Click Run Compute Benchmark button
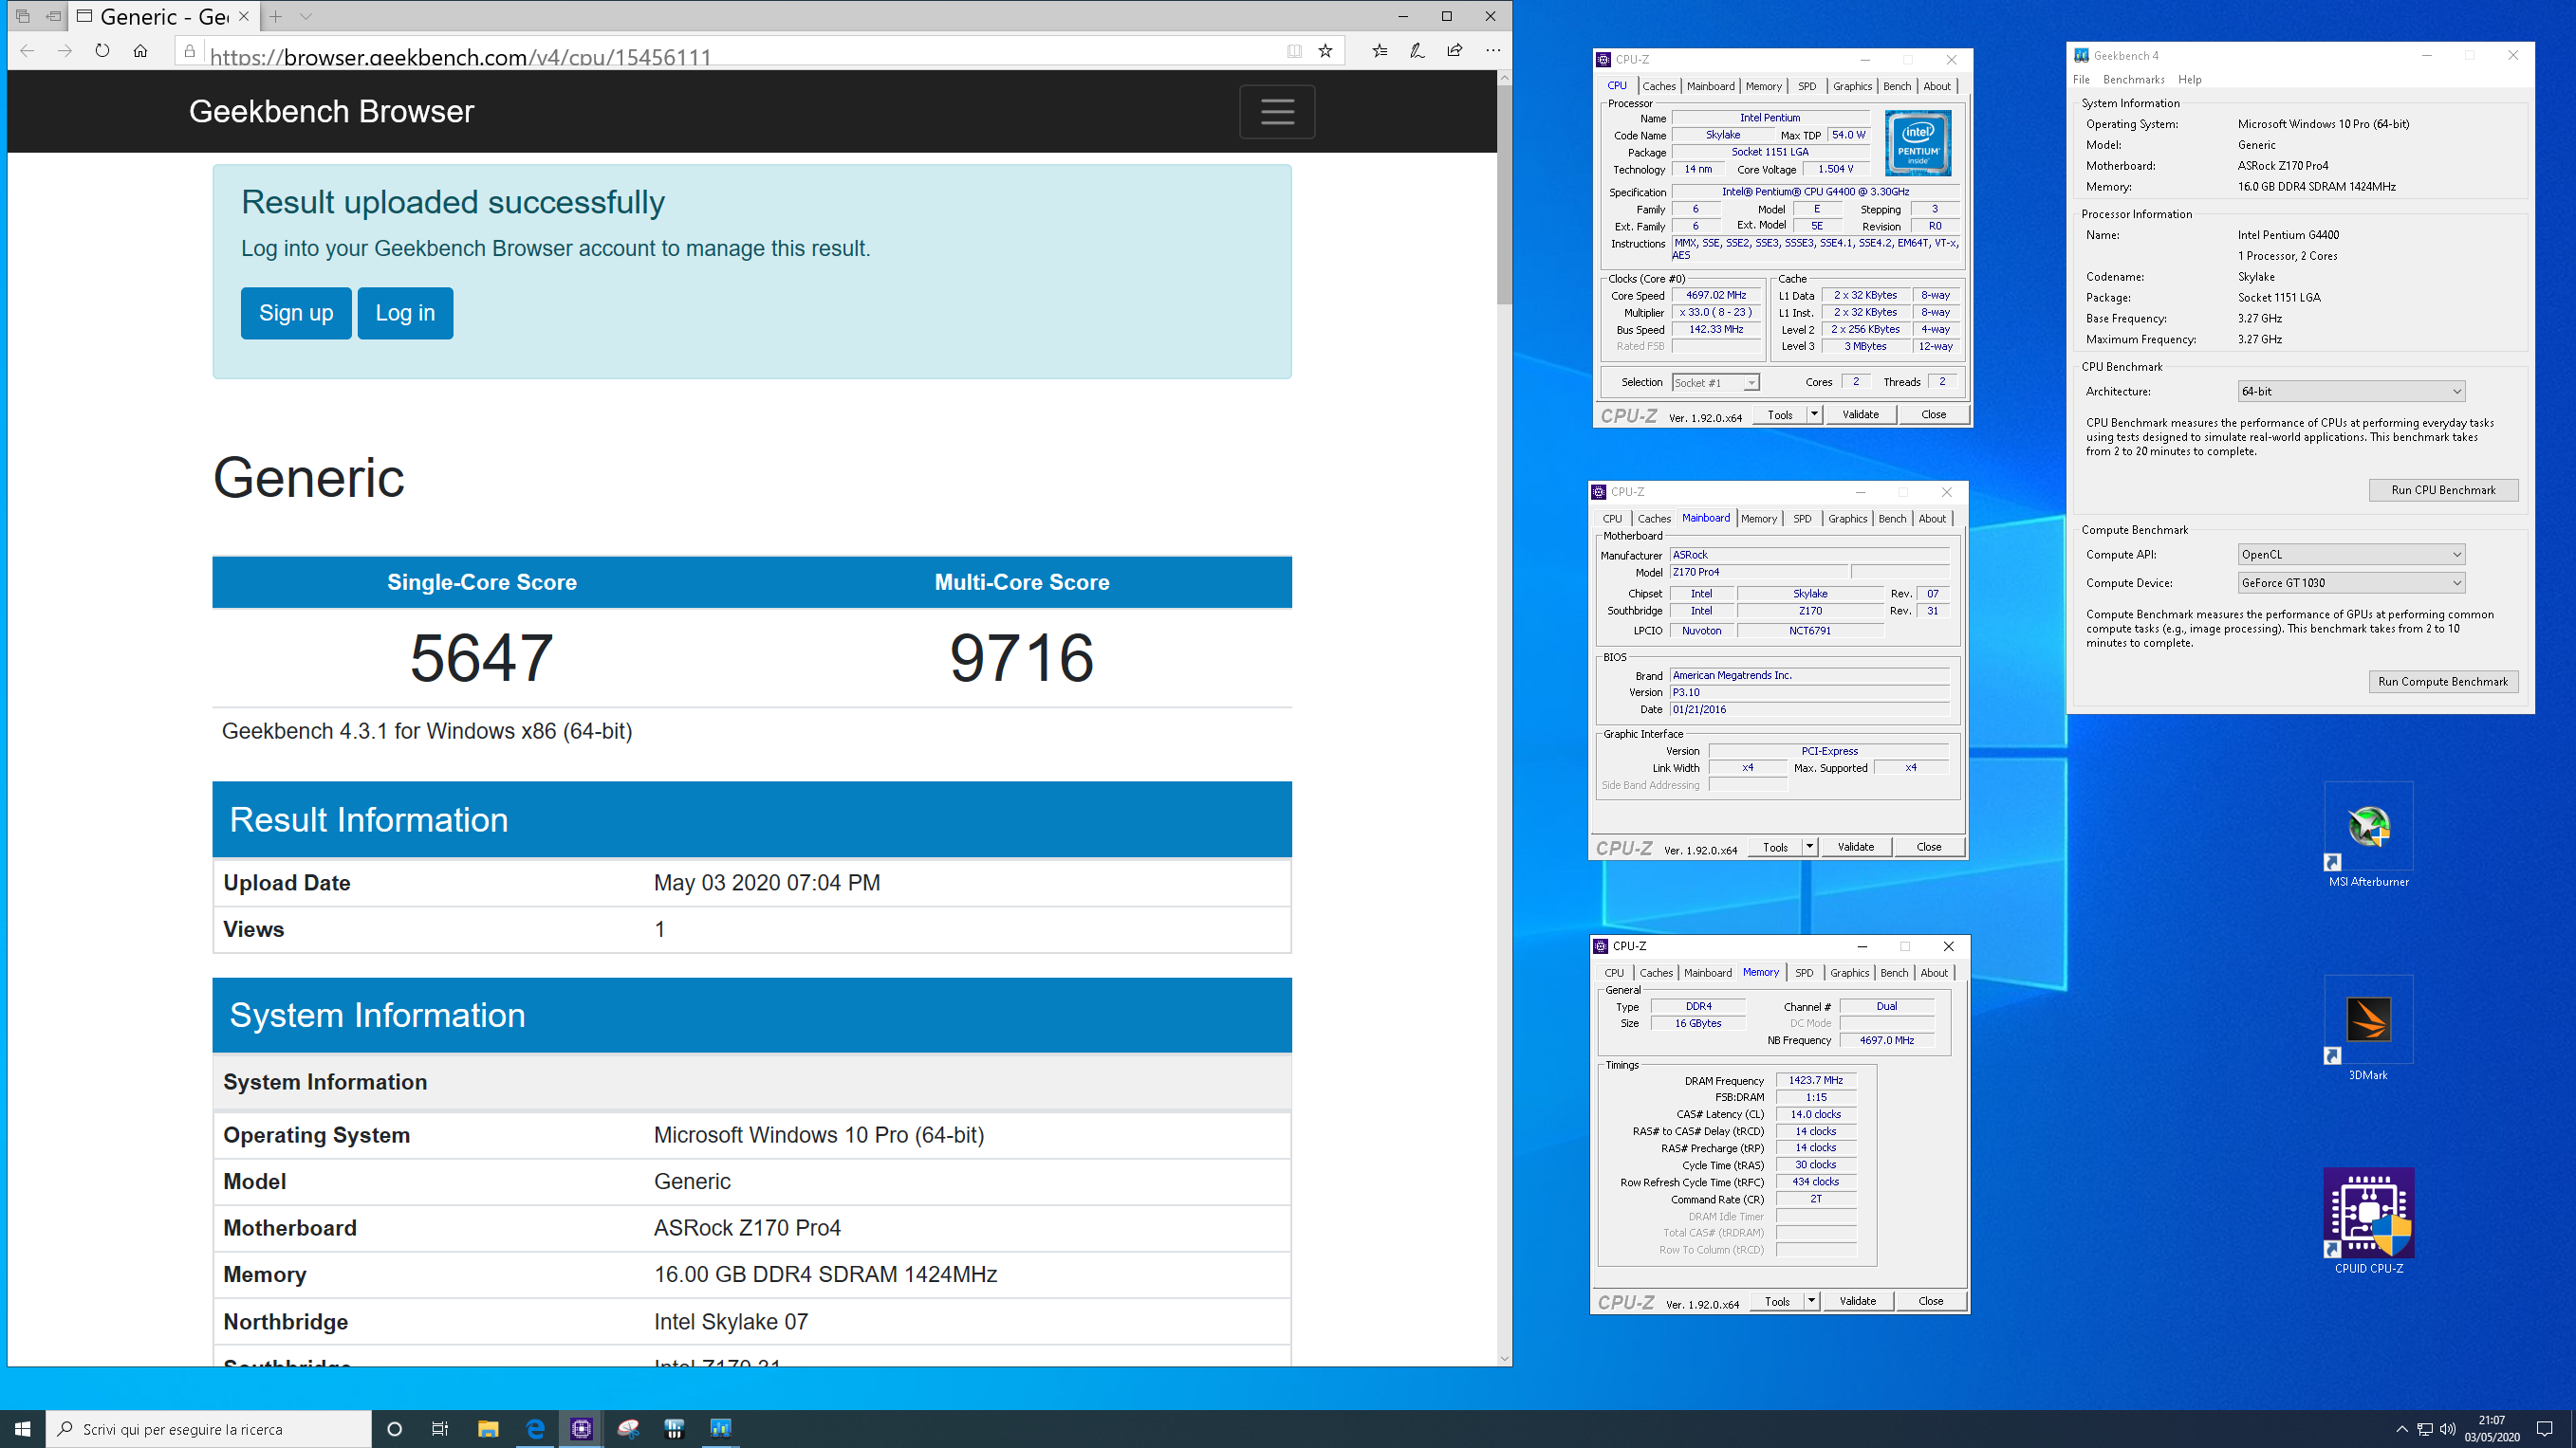Viewport: 2576px width, 1448px height. [2443, 682]
